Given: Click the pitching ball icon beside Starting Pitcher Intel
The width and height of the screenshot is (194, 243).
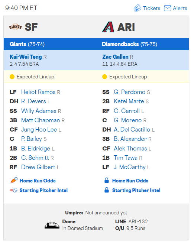Looking at the screenshot, I should click(x=14, y=190).
